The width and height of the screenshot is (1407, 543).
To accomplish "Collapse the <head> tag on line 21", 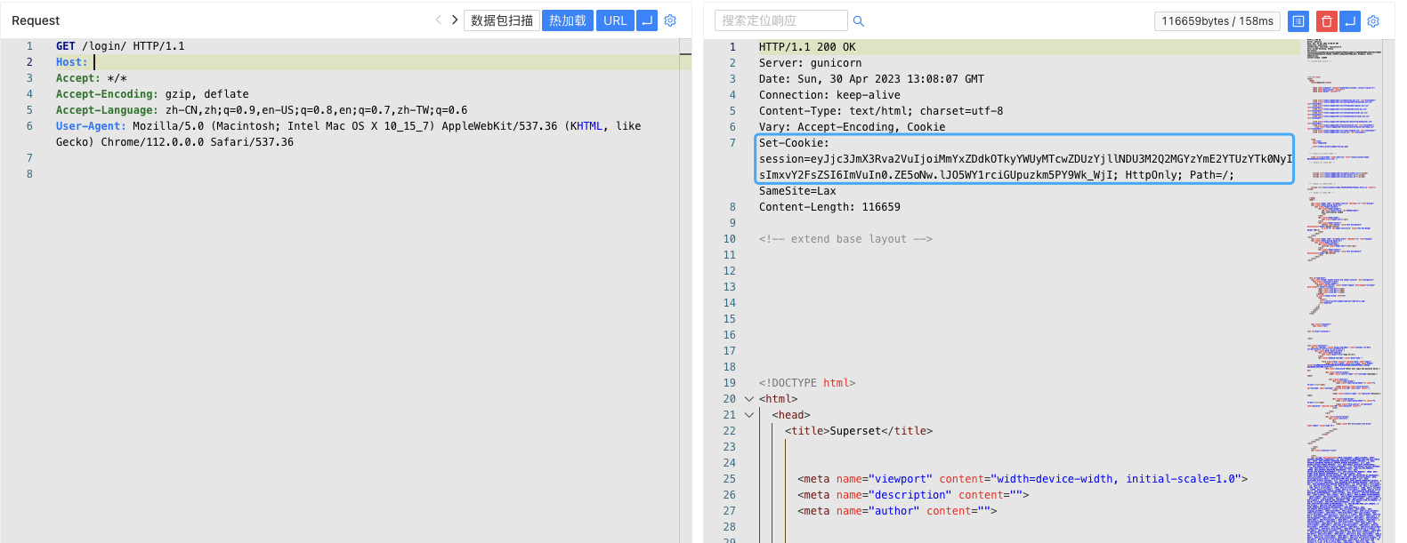I will (749, 415).
